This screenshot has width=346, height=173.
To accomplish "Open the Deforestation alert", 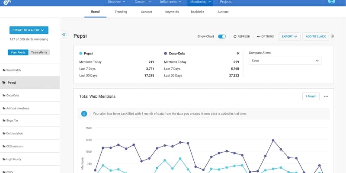I will (30, 134).
